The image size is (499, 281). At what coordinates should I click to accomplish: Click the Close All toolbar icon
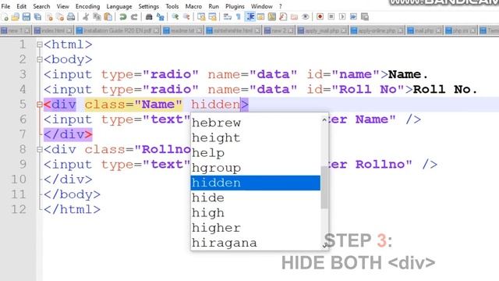tap(60, 17)
